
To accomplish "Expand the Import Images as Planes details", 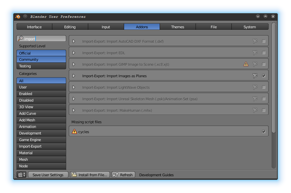I will (74, 76).
